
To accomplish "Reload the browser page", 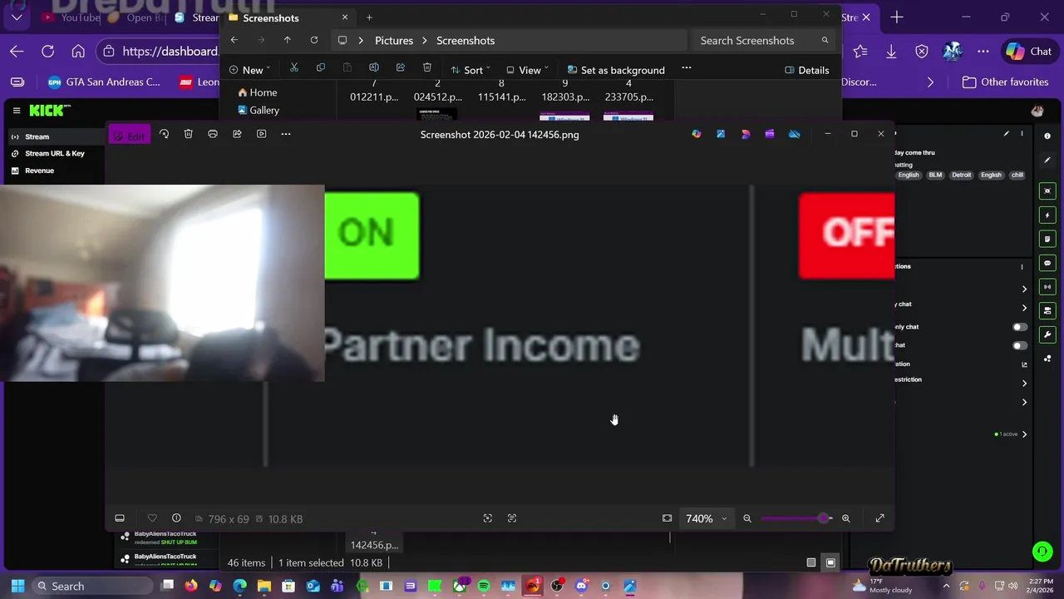I will pos(47,51).
